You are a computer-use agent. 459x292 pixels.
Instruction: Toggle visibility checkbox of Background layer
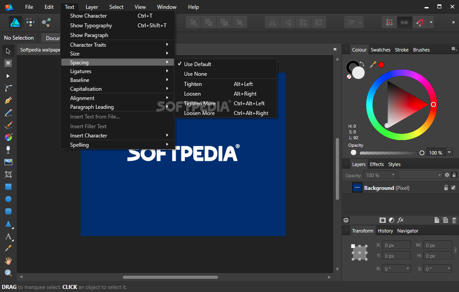point(453,188)
